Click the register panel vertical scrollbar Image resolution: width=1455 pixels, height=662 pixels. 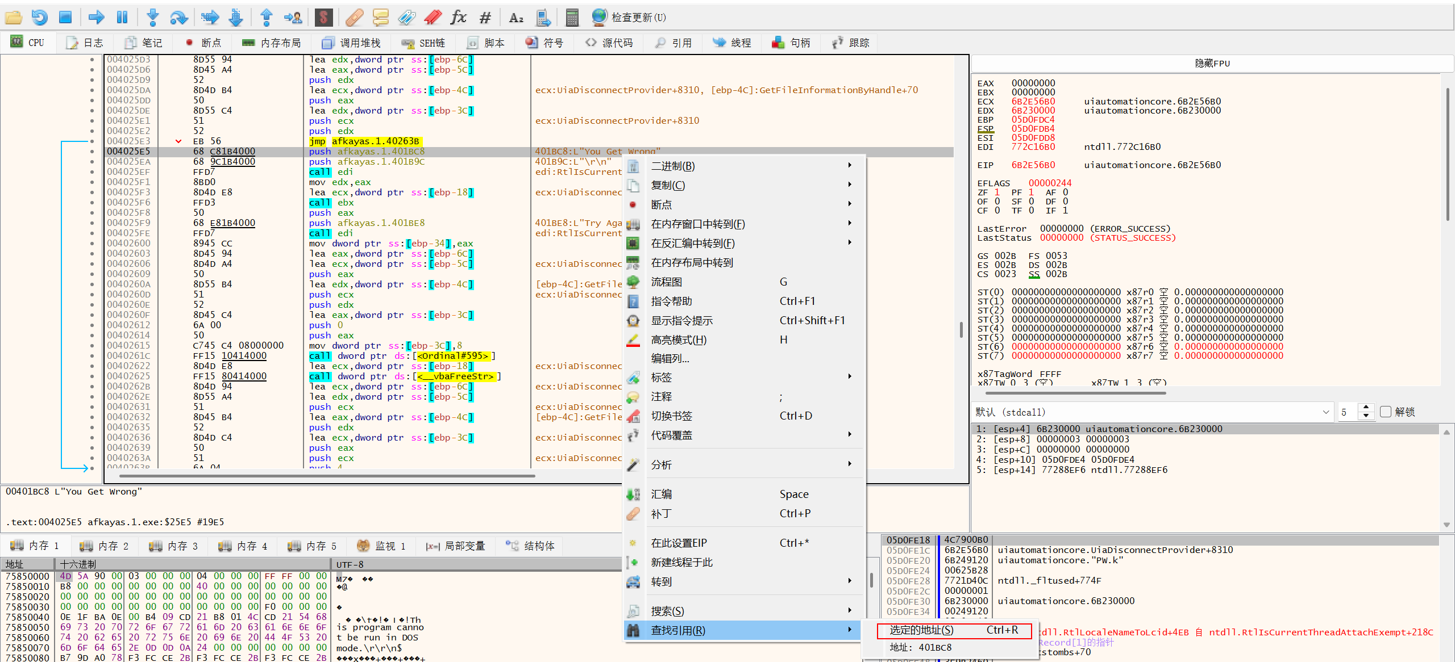1447,153
